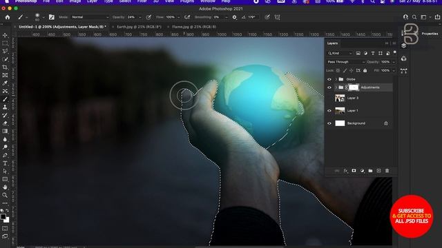Open the brush preset picker arrow
442x248 pixels.
[x=44, y=17]
